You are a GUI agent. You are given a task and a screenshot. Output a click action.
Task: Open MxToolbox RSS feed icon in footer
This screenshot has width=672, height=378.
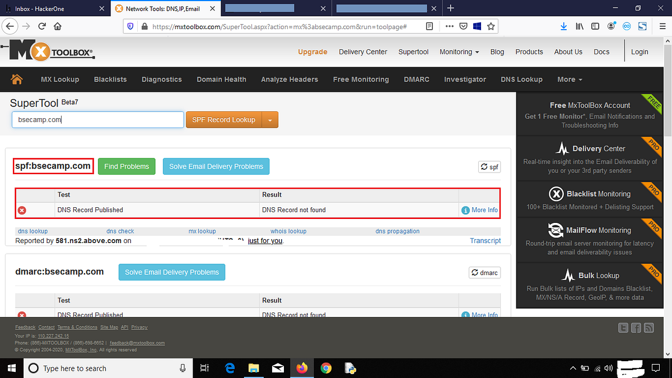pyautogui.click(x=649, y=328)
